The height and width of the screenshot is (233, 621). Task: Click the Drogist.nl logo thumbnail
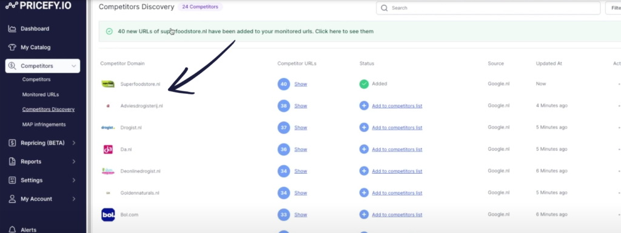pyautogui.click(x=108, y=128)
